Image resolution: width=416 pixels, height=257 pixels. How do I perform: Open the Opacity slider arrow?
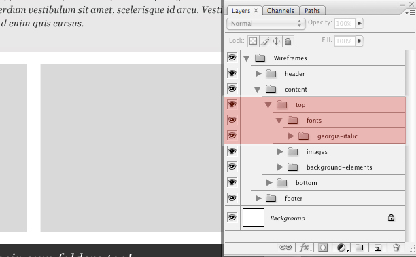pyautogui.click(x=360, y=23)
